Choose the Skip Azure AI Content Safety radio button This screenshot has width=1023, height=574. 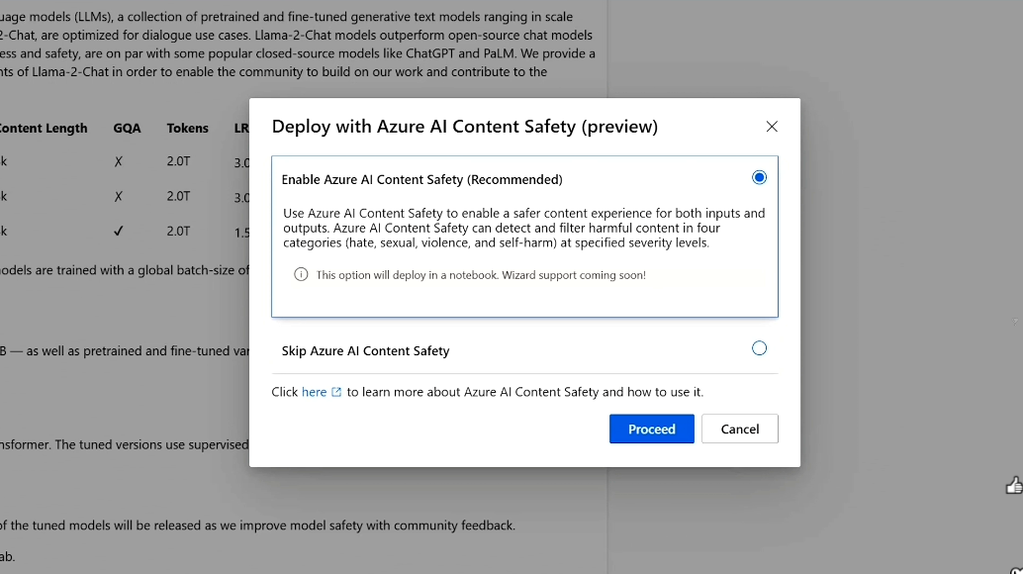759,348
